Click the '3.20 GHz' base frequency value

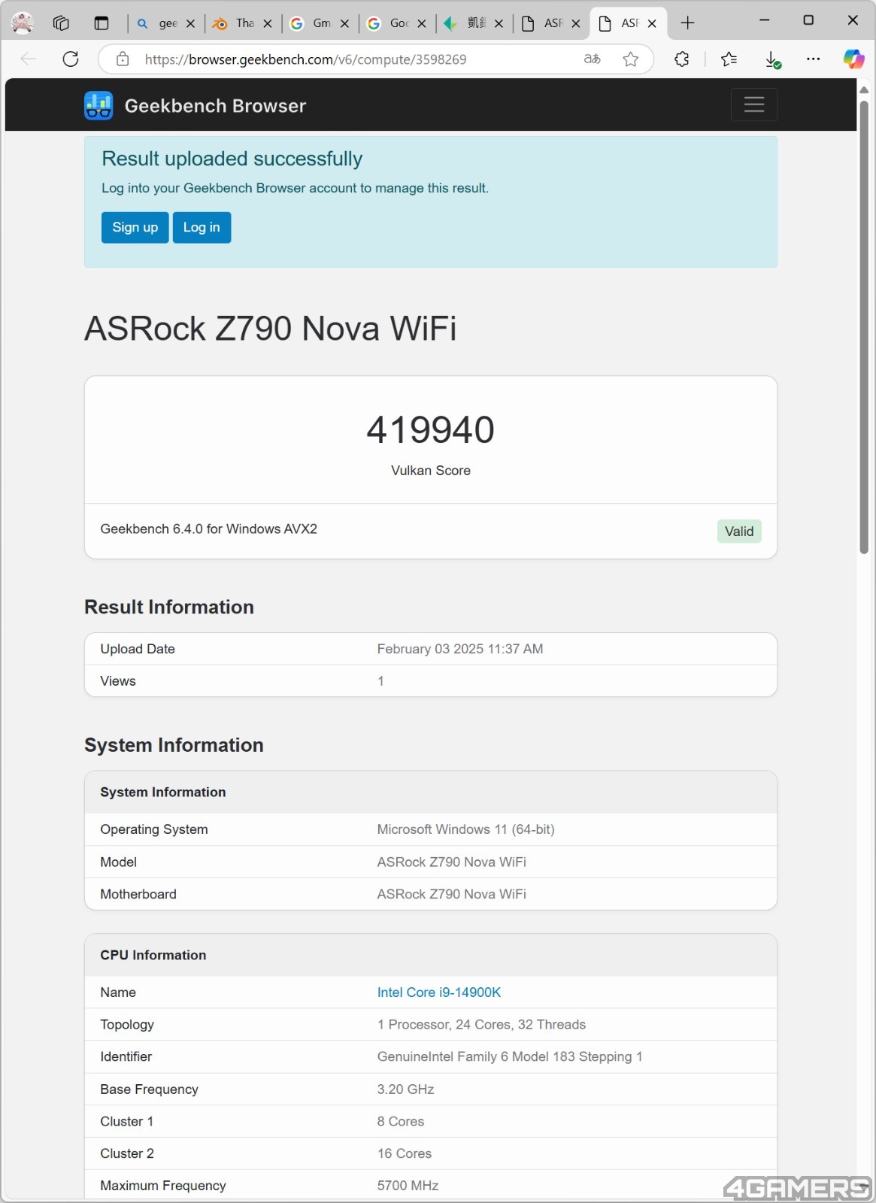(x=406, y=1089)
